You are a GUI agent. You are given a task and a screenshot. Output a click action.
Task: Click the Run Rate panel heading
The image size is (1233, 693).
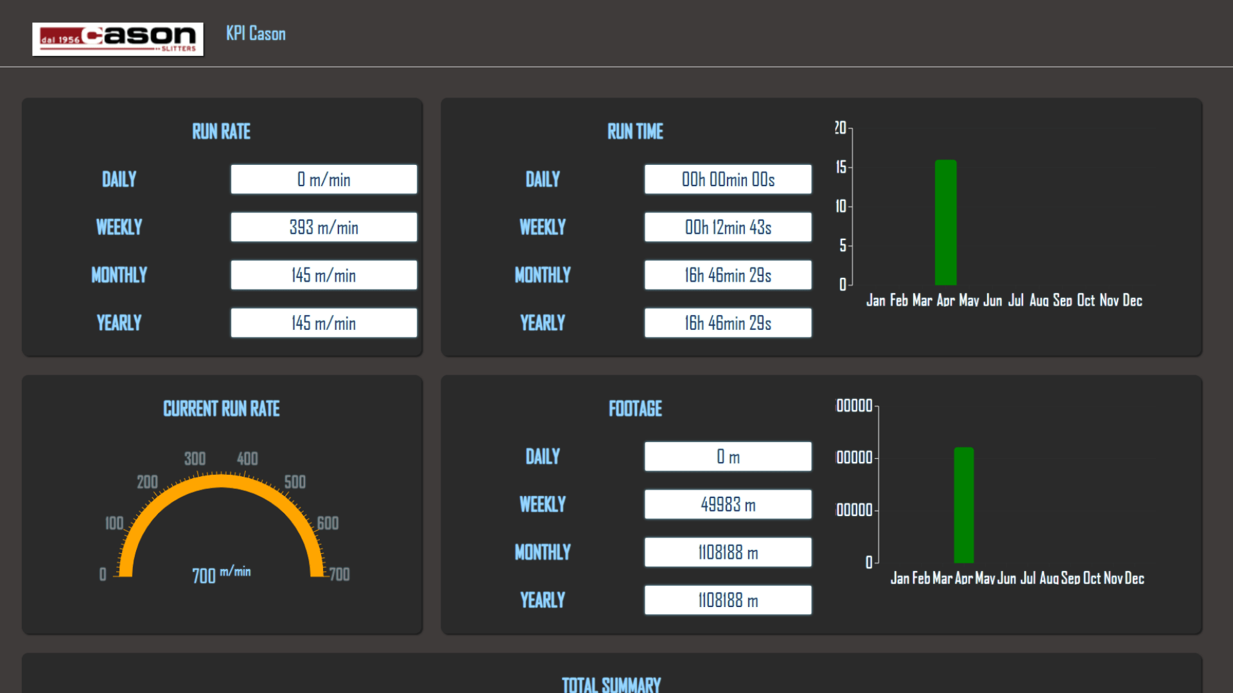(221, 132)
